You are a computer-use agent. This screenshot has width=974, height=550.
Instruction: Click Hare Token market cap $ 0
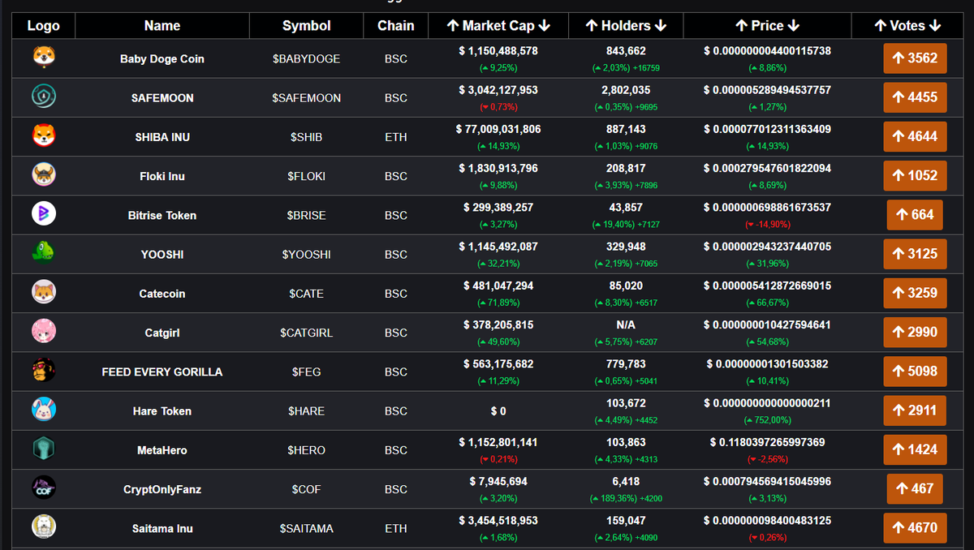click(x=498, y=411)
